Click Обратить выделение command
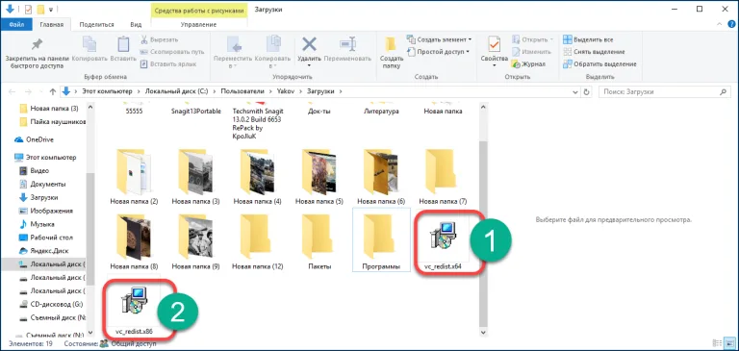This screenshot has height=351, width=739. [x=599, y=64]
